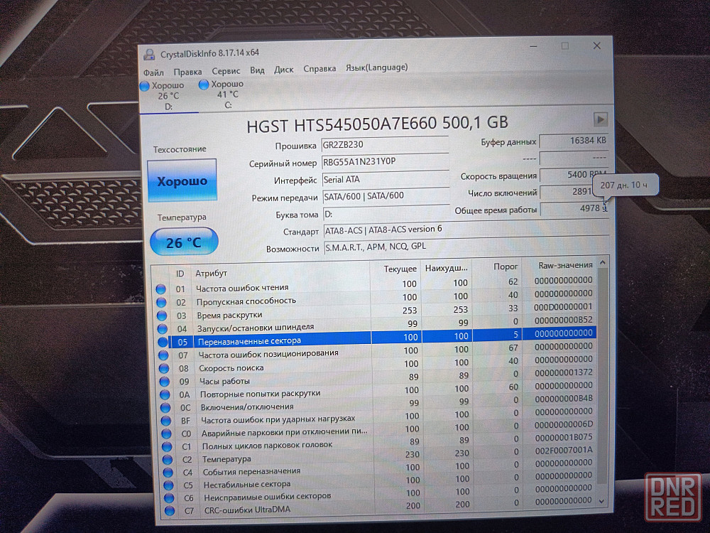710x533 pixels.
Task: Click the status icon for attribute 07
Action: [163, 355]
